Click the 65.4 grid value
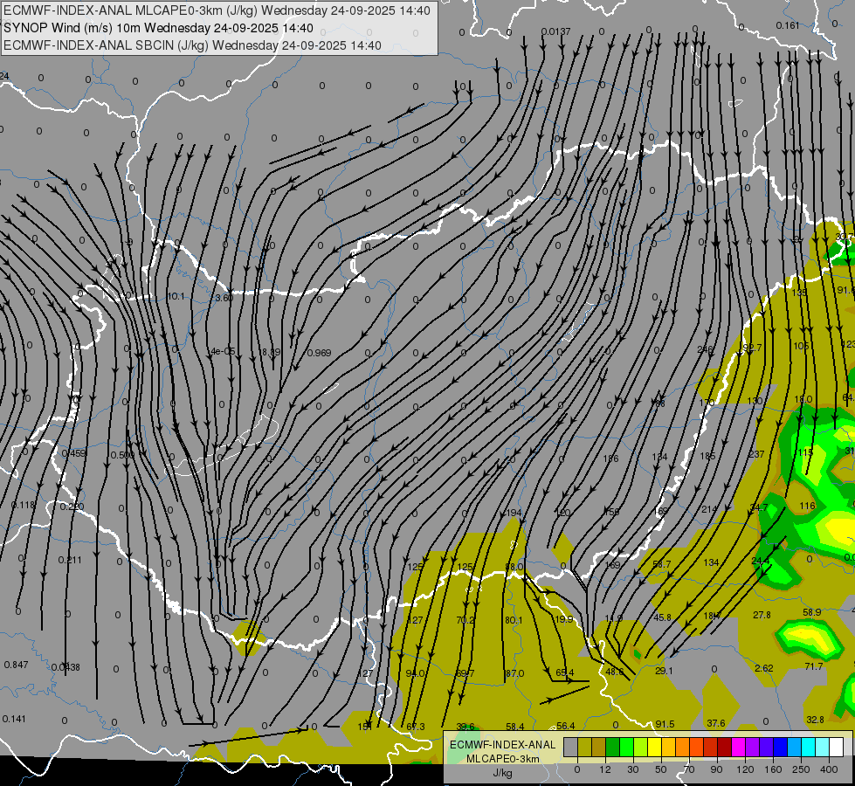 point(565,672)
